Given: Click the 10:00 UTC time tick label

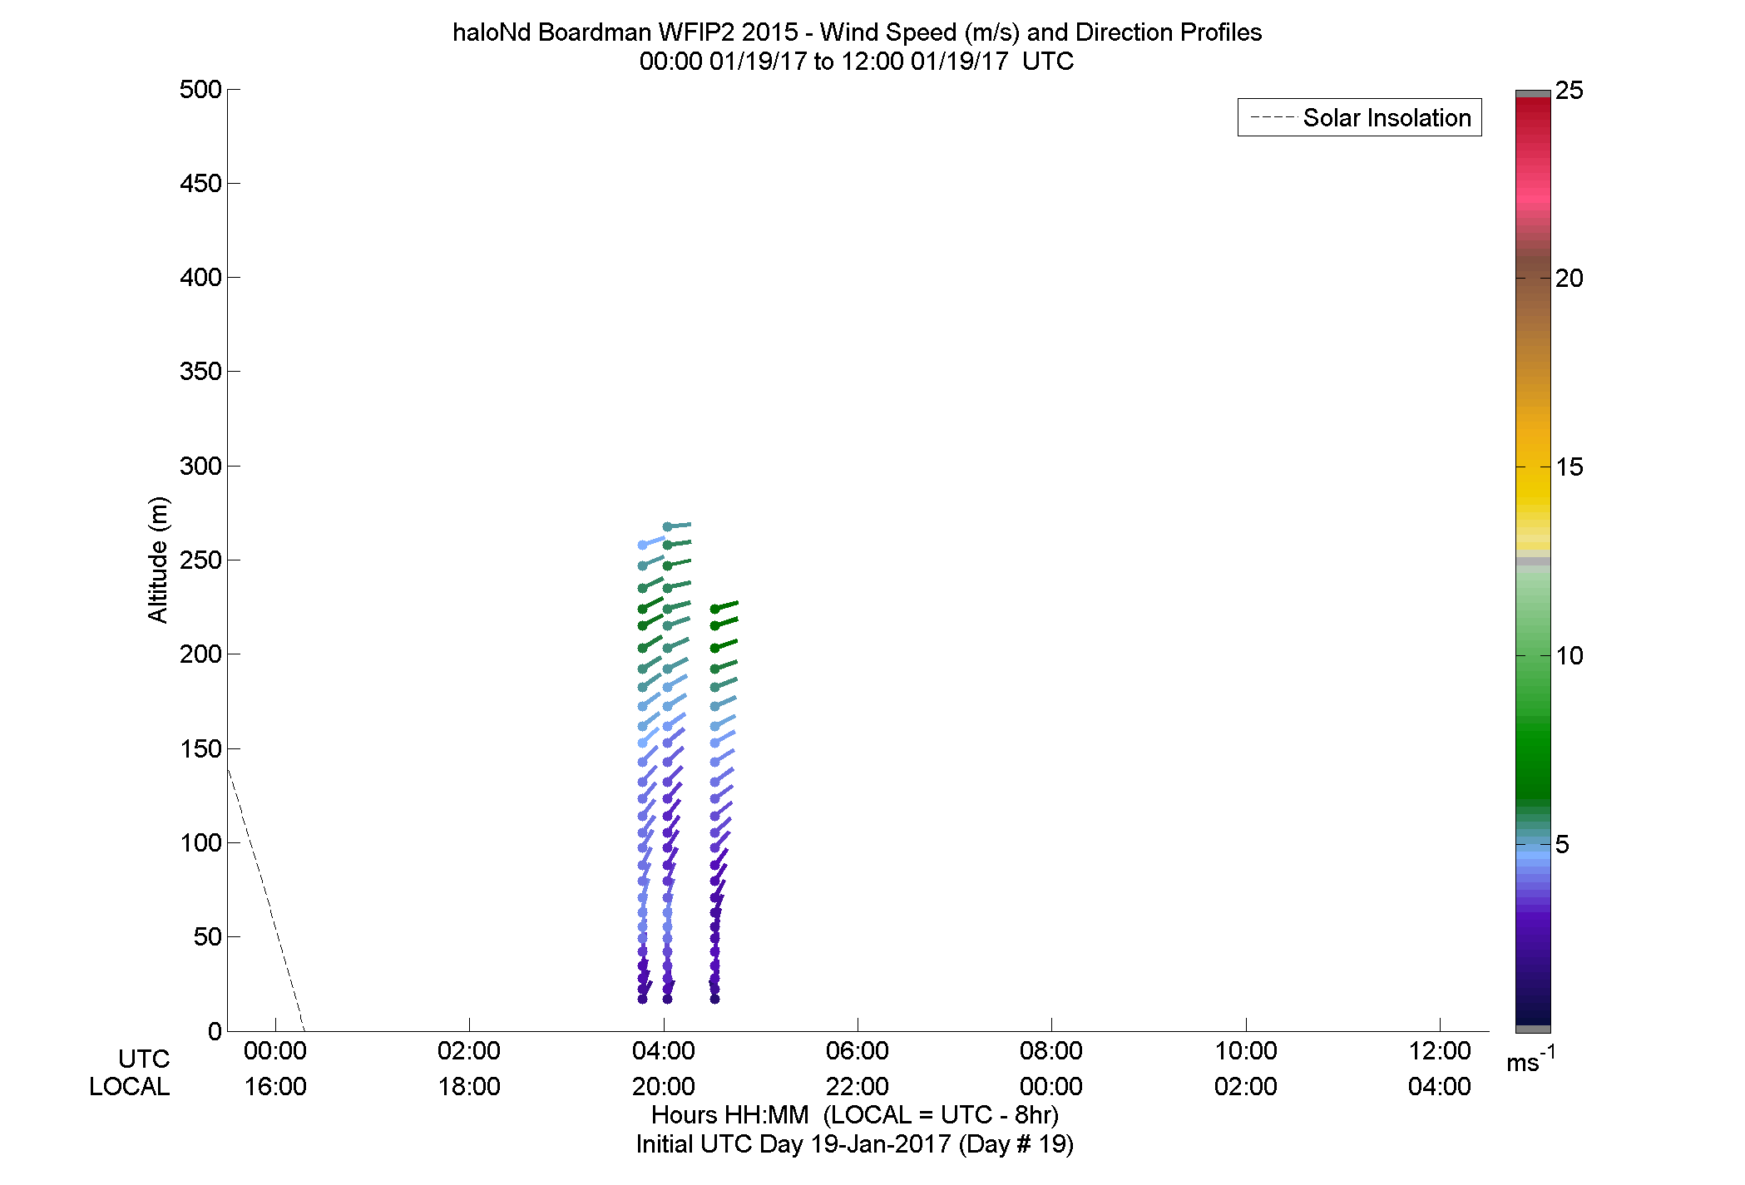Looking at the screenshot, I should tap(1246, 1050).
